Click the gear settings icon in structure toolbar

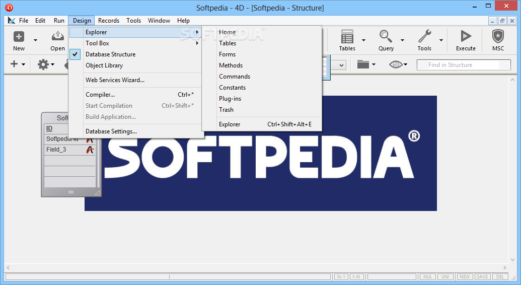coord(43,64)
